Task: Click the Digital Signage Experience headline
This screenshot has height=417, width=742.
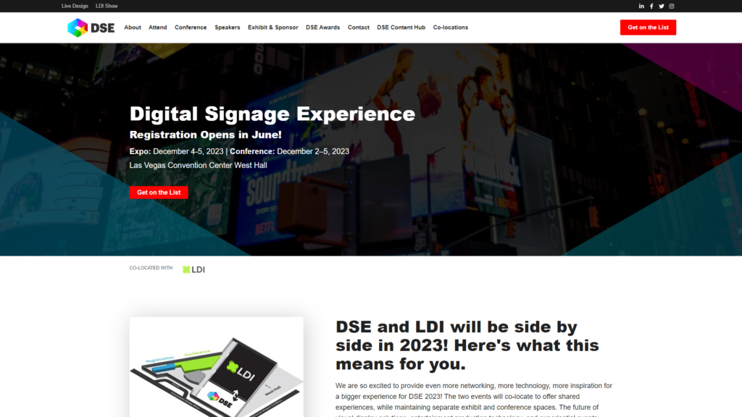Action: click(x=272, y=114)
